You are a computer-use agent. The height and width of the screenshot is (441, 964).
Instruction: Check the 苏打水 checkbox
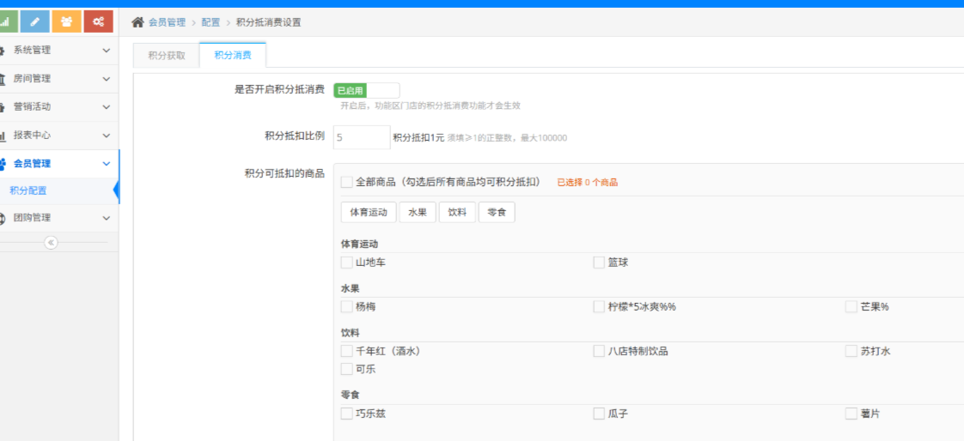click(851, 351)
